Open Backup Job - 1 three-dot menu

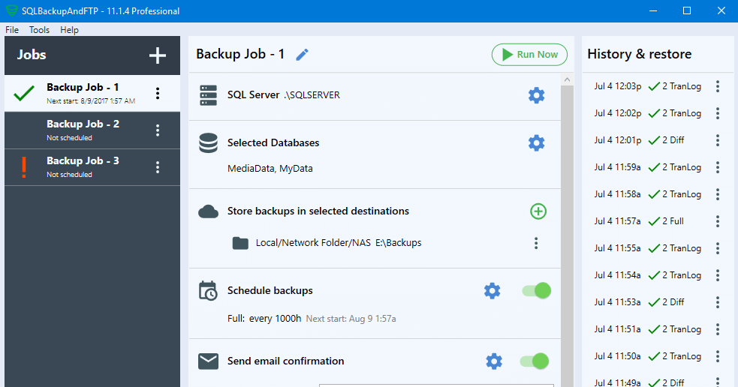158,93
